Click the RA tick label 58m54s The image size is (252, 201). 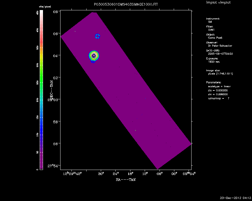coord(189,174)
